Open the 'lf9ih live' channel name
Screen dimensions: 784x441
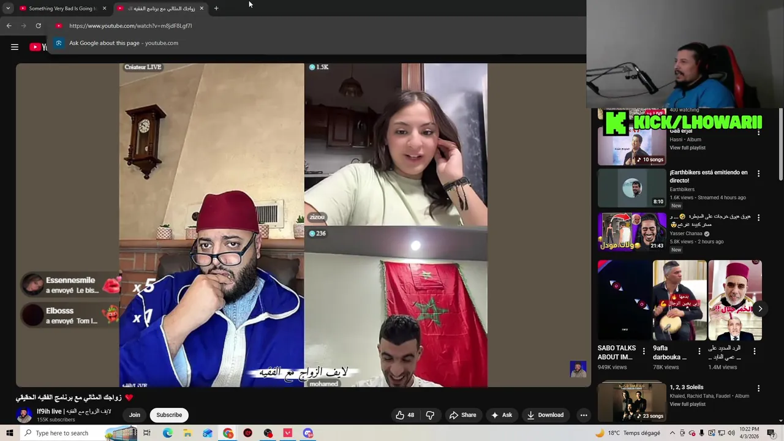click(73, 412)
